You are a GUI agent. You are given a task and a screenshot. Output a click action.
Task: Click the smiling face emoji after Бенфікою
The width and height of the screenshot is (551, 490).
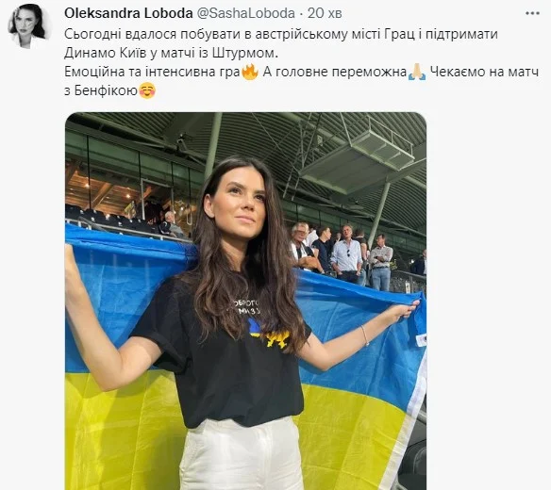147,90
